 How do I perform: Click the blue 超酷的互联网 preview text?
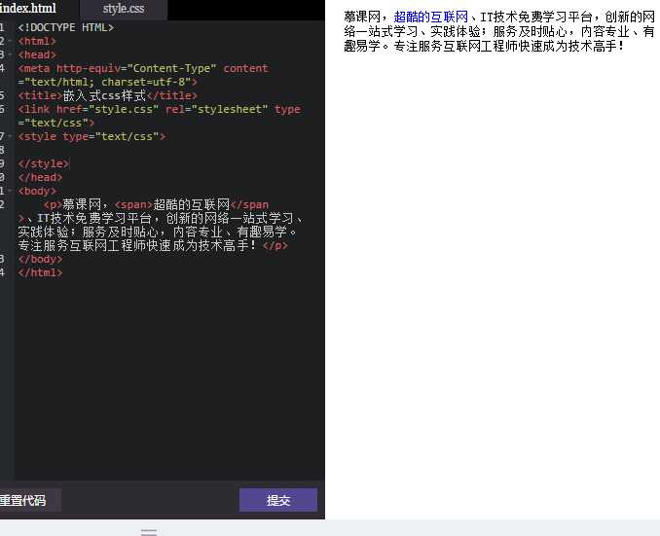pyautogui.click(x=430, y=18)
